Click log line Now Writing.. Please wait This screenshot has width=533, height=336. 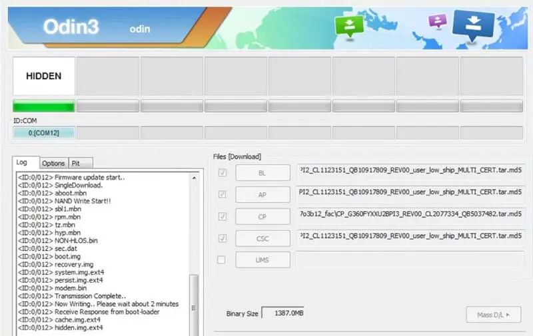pyautogui.click(x=98, y=304)
